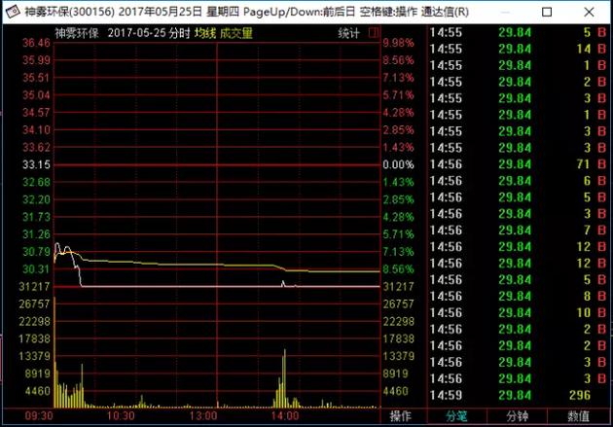Click the 31217 volume label on left axis
The height and width of the screenshot is (427, 613).
[34, 287]
